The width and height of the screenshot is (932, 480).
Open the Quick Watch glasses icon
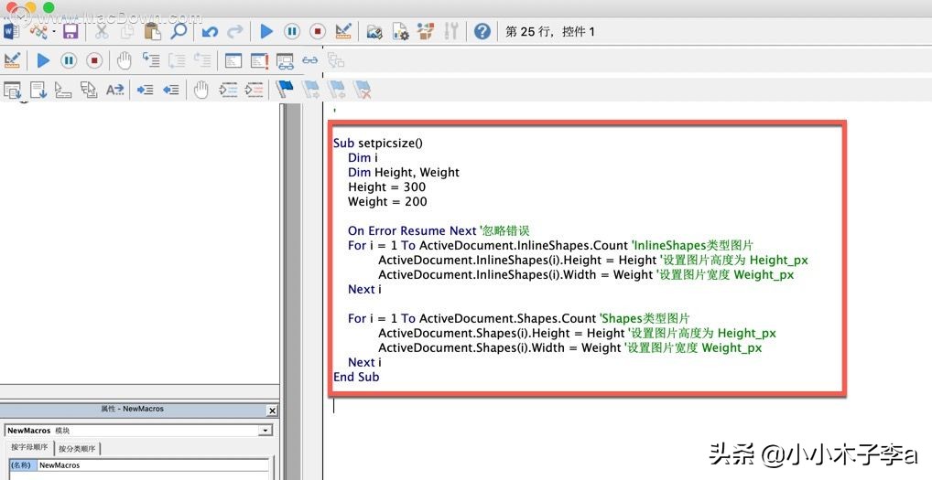pyautogui.click(x=310, y=61)
